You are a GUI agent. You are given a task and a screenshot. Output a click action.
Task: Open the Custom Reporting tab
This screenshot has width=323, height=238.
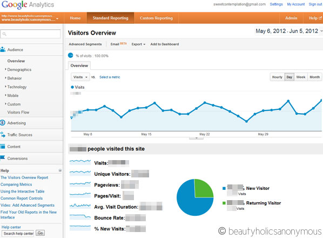(156, 18)
